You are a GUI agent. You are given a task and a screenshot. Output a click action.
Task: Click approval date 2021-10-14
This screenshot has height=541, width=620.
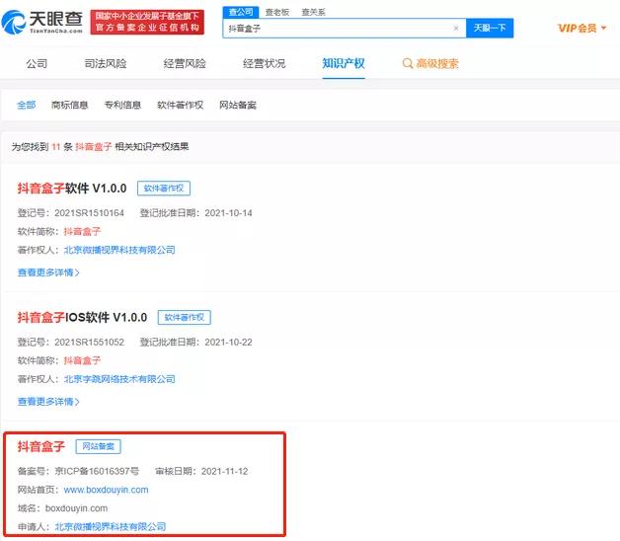[228, 213]
